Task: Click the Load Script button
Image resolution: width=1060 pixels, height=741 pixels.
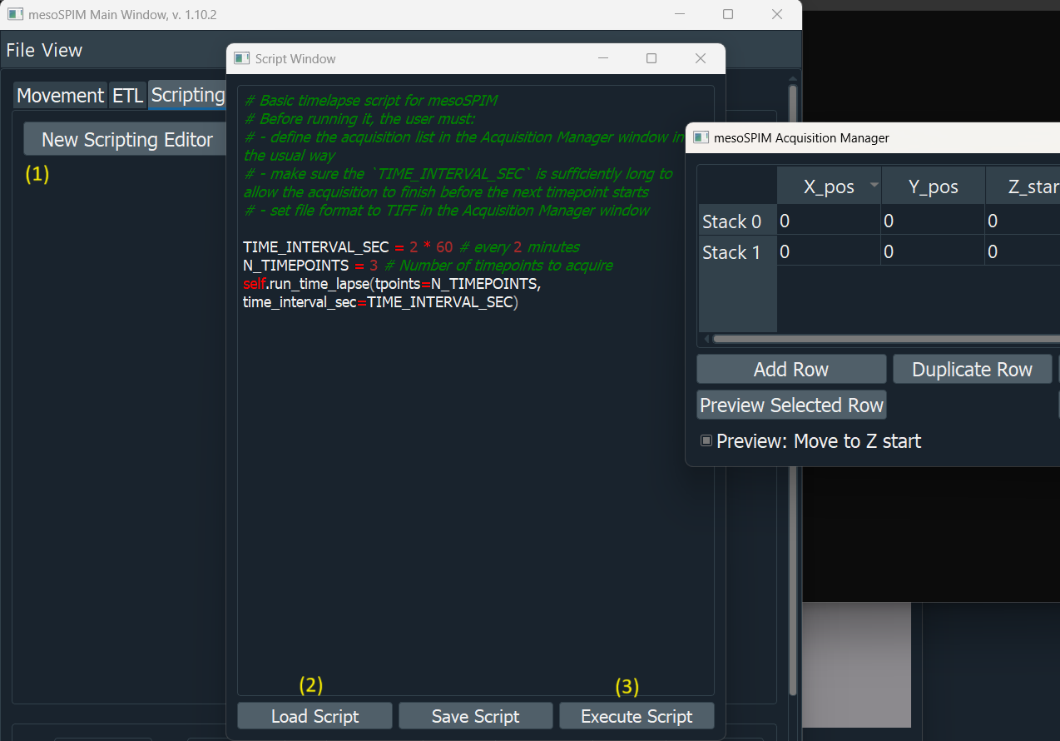Action: click(315, 716)
